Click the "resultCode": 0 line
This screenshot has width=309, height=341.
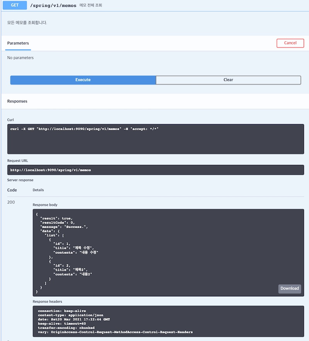pos(57,222)
